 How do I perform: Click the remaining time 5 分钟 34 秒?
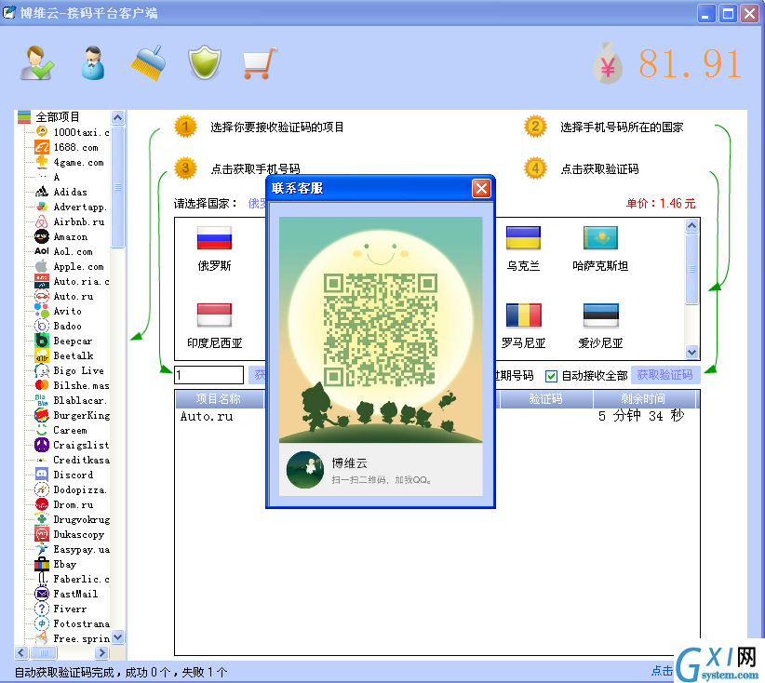(x=641, y=416)
